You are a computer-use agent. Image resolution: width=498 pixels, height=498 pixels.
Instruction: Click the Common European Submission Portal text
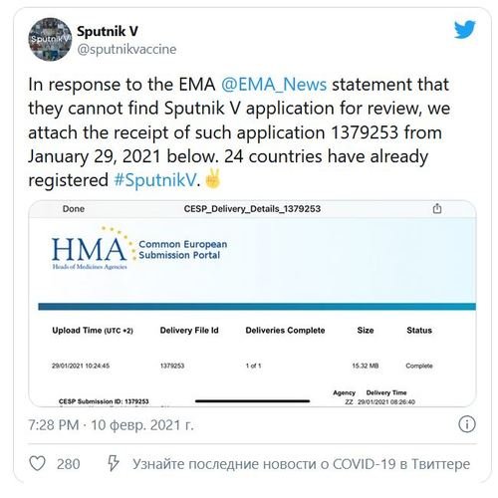(183, 250)
